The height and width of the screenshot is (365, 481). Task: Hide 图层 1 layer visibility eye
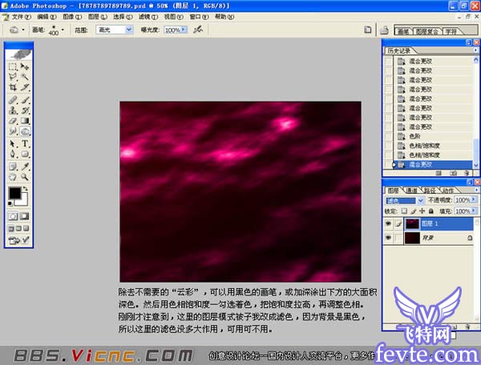click(x=390, y=223)
